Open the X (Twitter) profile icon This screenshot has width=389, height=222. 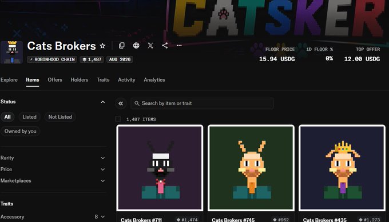pyautogui.click(x=150, y=46)
